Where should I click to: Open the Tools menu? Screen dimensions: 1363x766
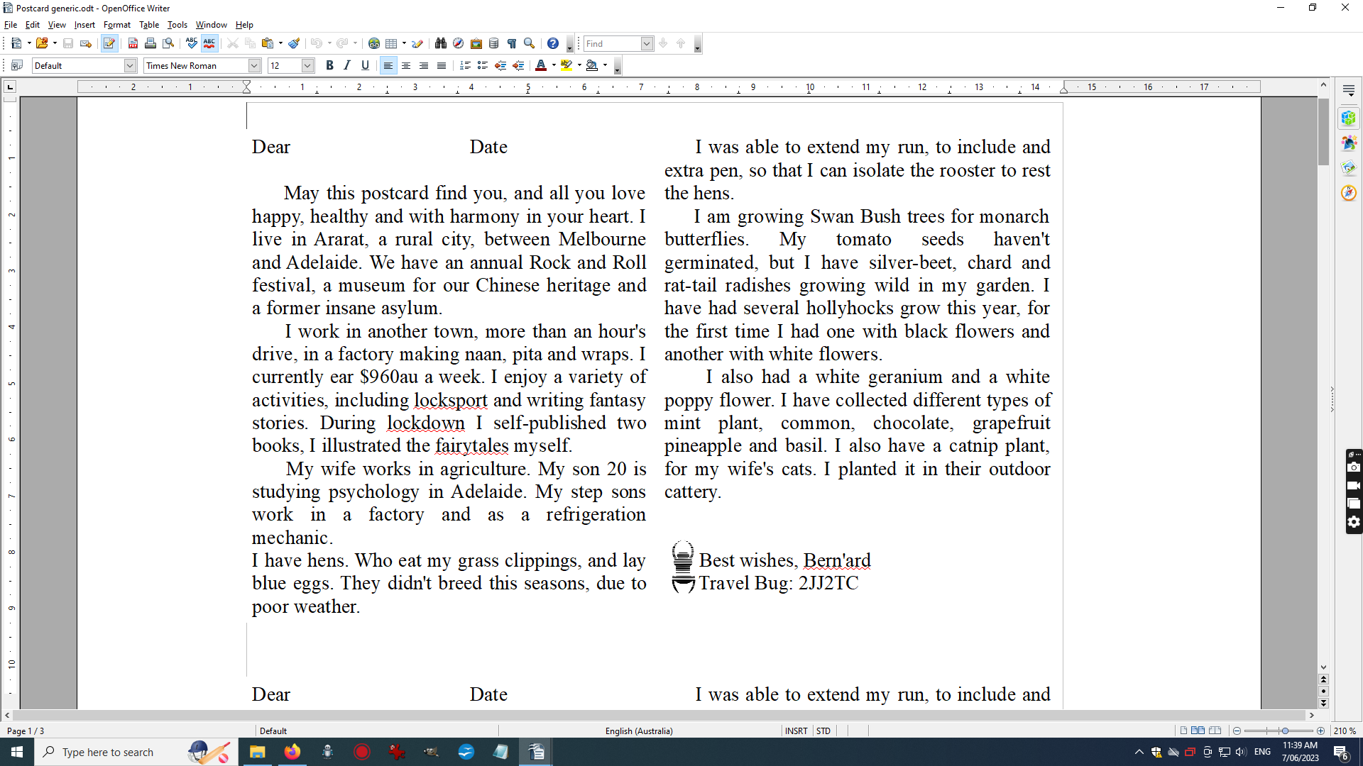[177, 25]
